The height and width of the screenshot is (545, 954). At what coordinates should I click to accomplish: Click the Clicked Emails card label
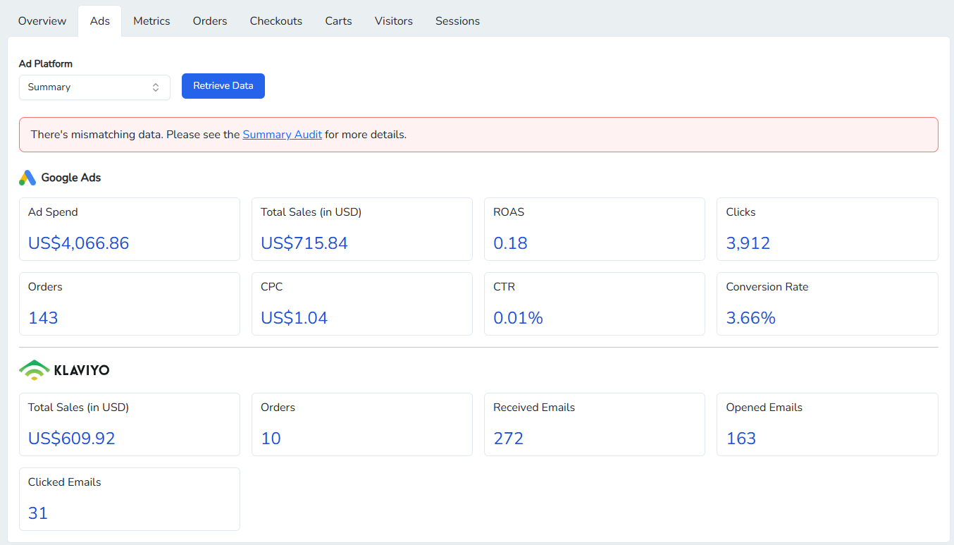(65, 482)
